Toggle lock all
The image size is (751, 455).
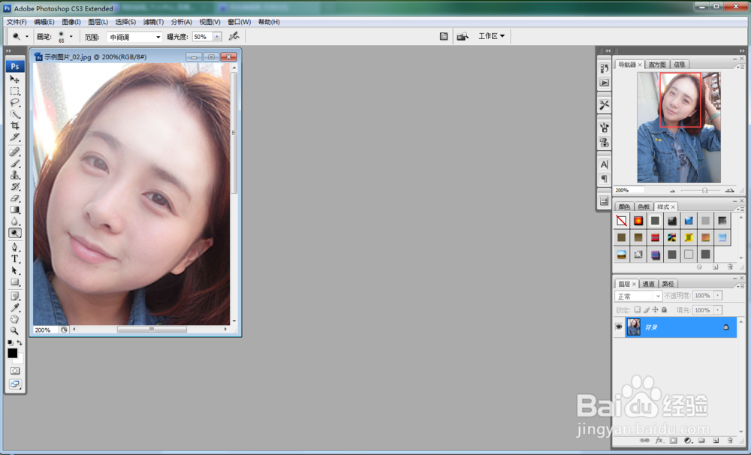point(665,310)
